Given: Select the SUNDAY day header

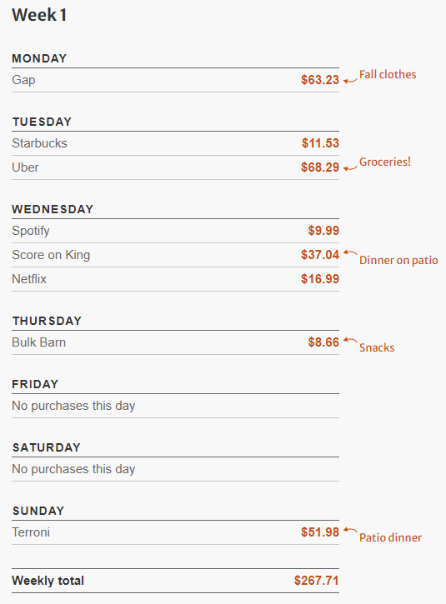Looking at the screenshot, I should point(38,511).
